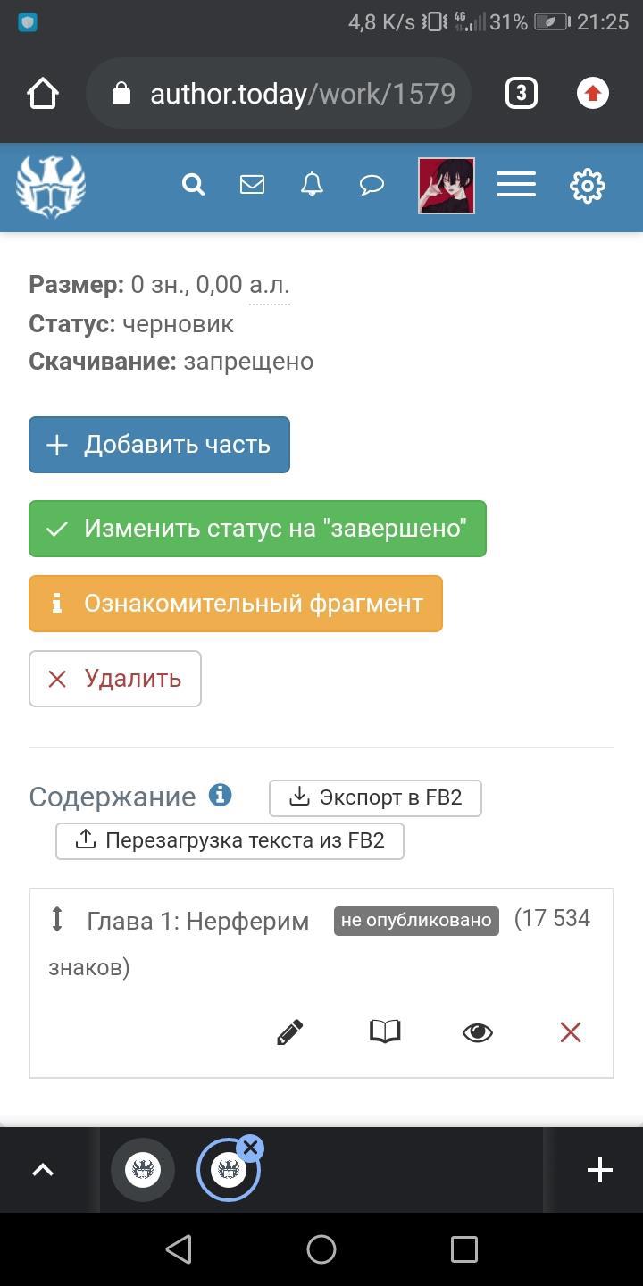Click the "Экспорт в FB2" button
Viewport: 643px width, 1286px height.
point(375,797)
